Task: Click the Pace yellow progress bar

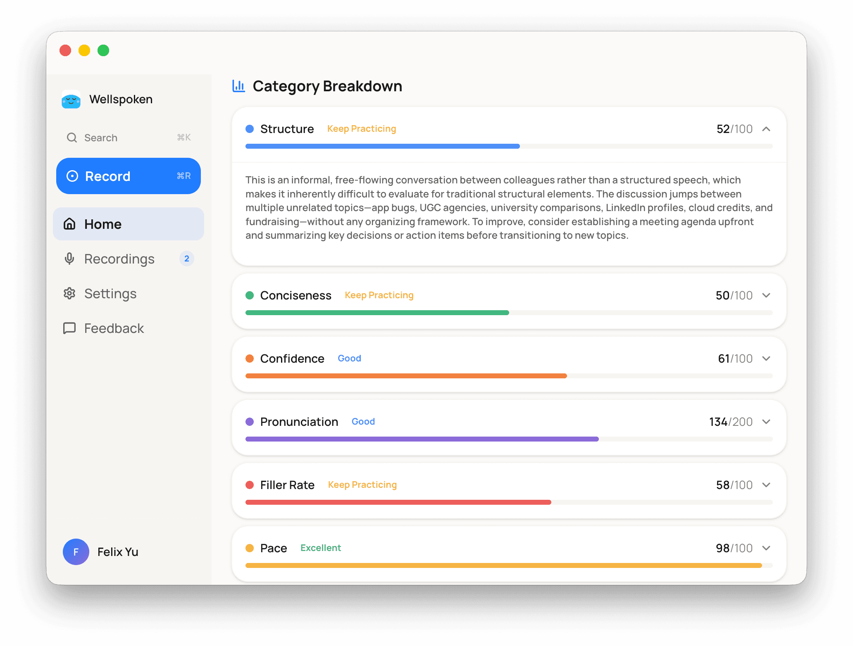Action: [x=503, y=565]
